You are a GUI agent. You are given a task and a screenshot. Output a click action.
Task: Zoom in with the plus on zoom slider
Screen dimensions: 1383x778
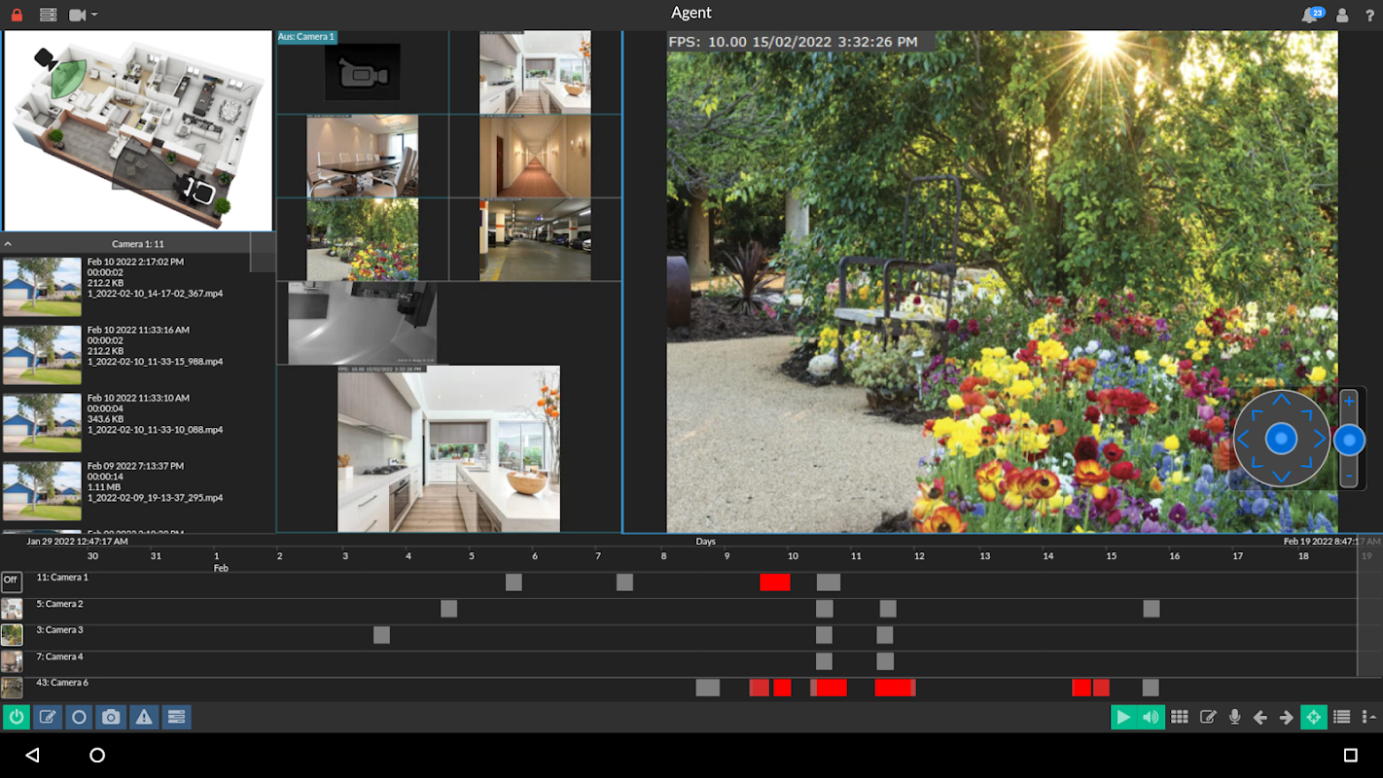point(1349,401)
